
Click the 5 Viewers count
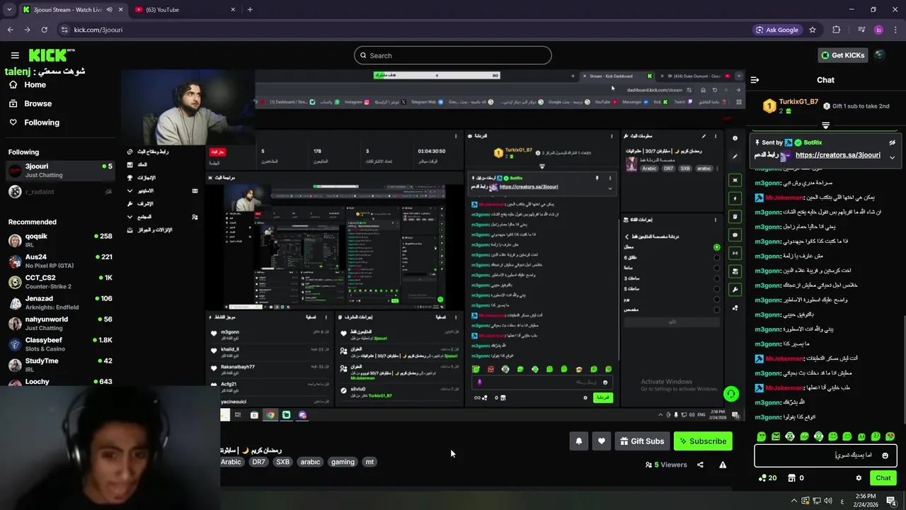pos(666,465)
